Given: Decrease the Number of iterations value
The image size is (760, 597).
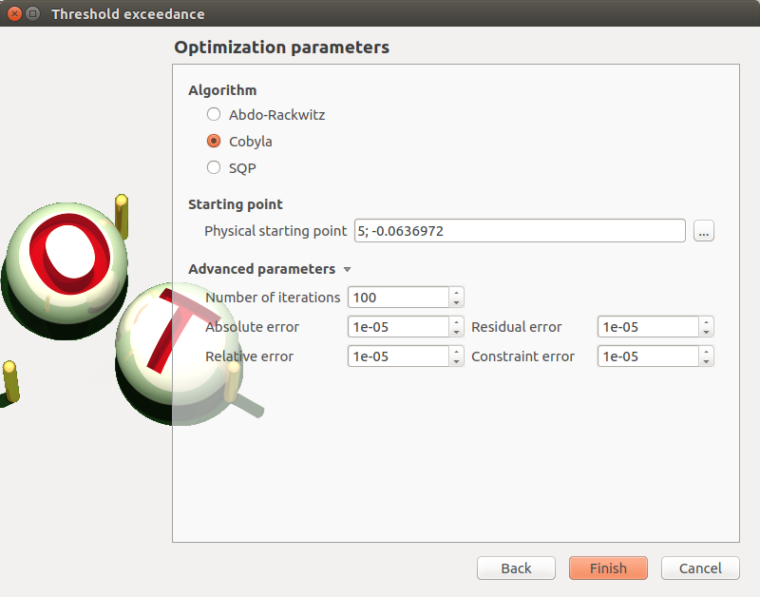Looking at the screenshot, I should [x=456, y=302].
